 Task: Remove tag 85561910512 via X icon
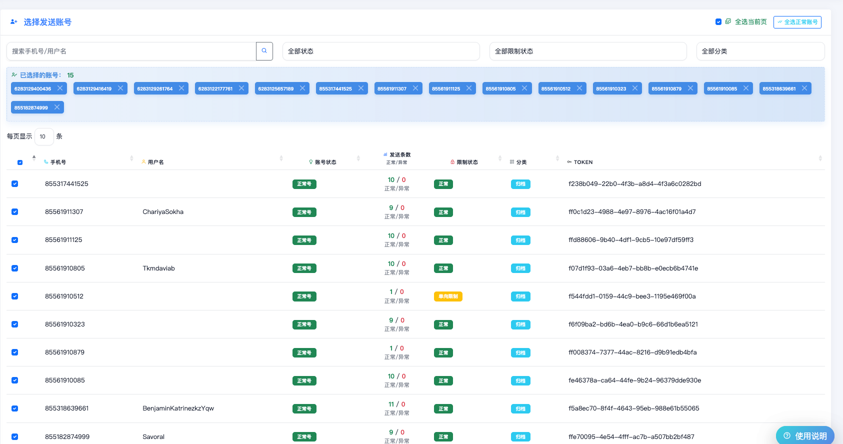579,88
